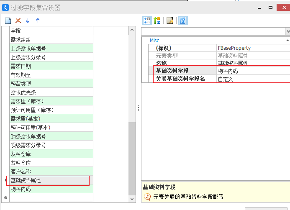
Task: Click the new field (blank page) icon
Action: coord(8,20)
